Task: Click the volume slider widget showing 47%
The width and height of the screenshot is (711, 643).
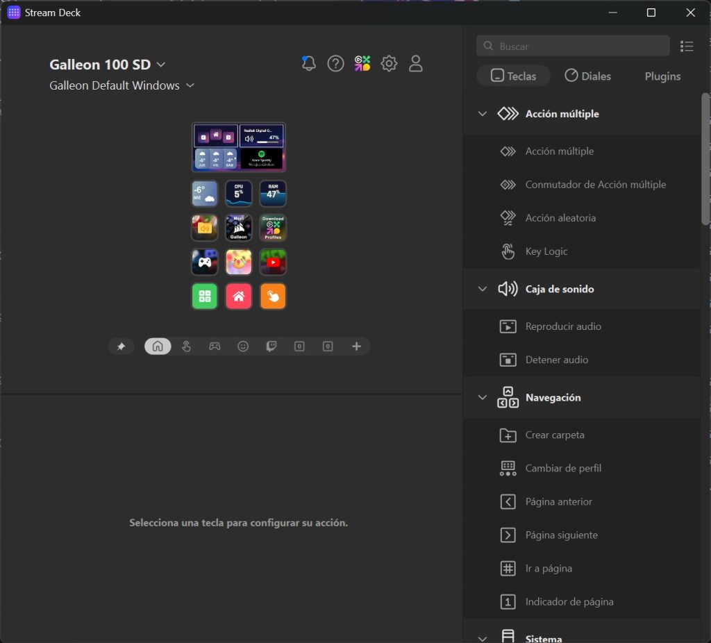Action: (x=262, y=135)
